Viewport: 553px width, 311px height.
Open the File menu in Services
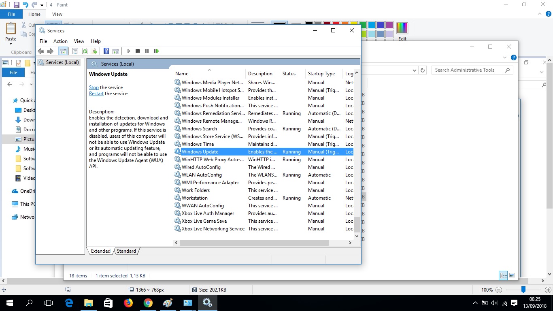[43, 41]
